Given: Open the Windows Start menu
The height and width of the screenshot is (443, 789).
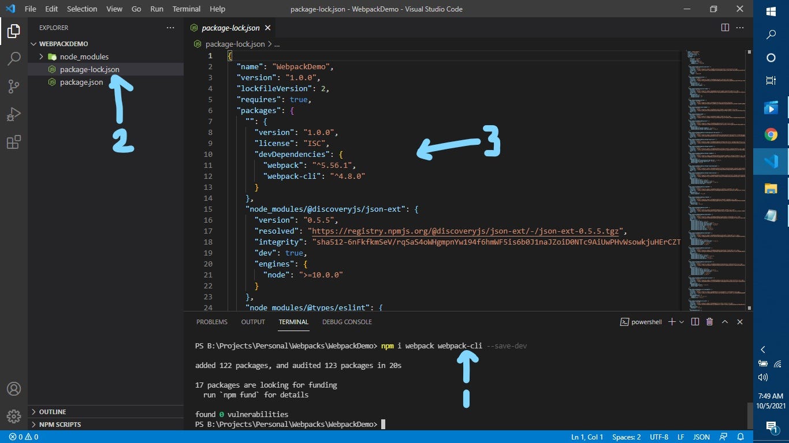Looking at the screenshot, I should [x=771, y=12].
